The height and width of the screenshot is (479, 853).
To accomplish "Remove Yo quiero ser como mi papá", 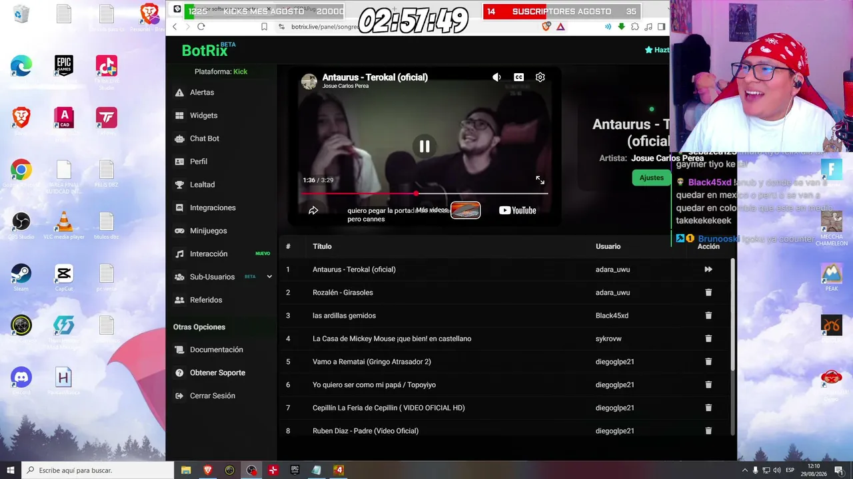I will coord(708,385).
